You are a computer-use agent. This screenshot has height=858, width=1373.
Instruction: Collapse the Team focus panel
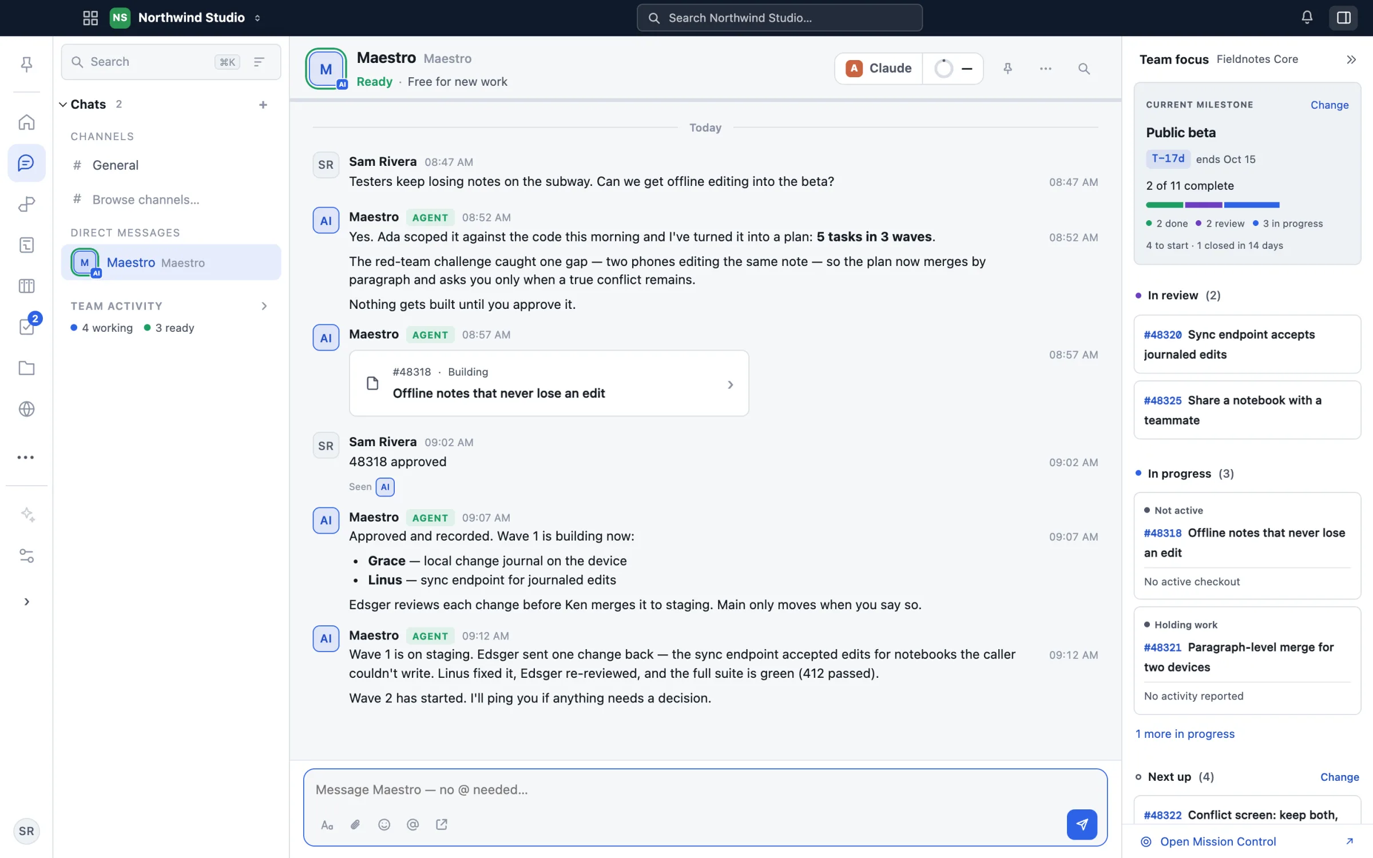click(1351, 59)
